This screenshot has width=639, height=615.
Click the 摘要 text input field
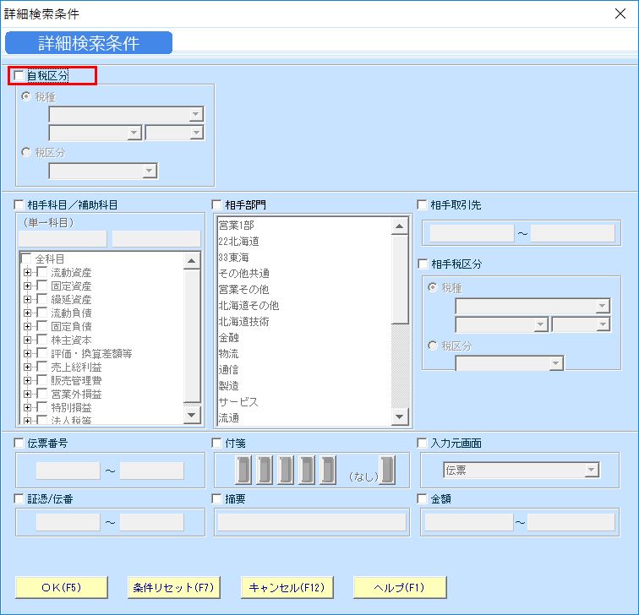(312, 522)
